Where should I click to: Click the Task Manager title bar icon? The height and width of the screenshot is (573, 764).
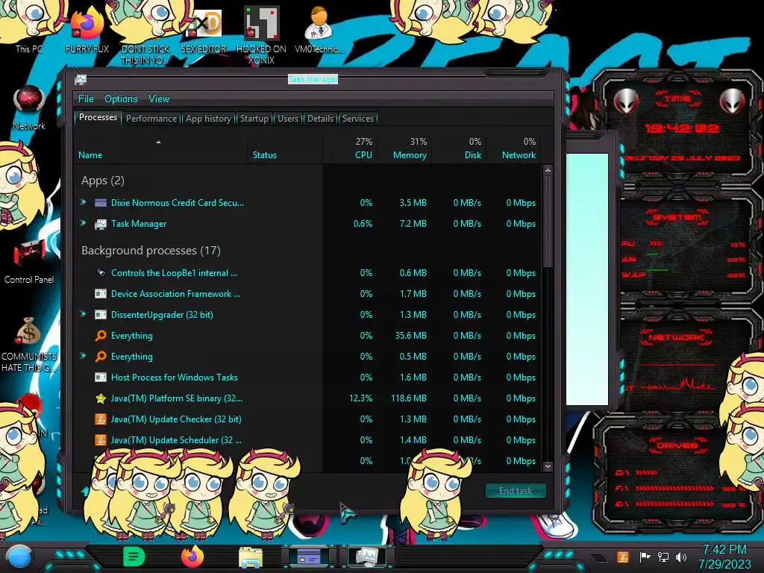81,79
